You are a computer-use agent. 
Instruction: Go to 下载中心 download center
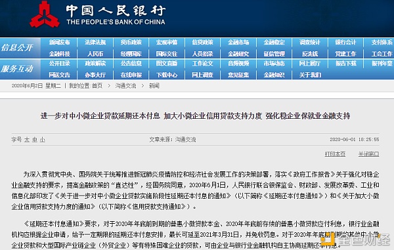click(167, 75)
